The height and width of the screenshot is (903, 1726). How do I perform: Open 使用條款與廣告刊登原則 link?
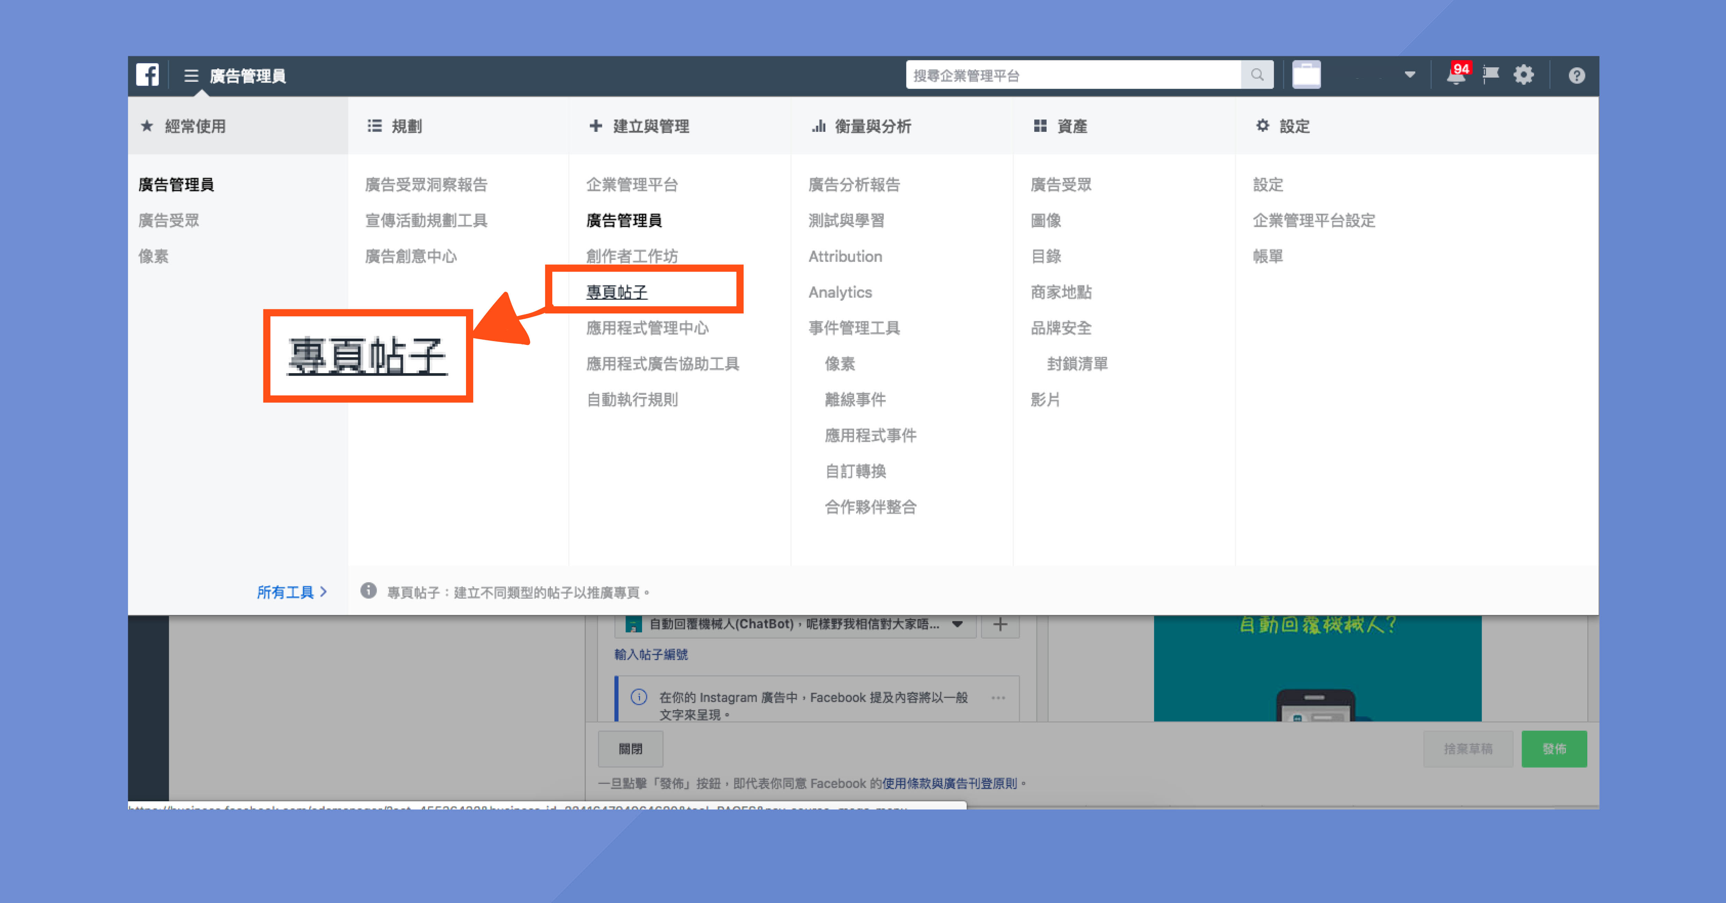click(949, 783)
